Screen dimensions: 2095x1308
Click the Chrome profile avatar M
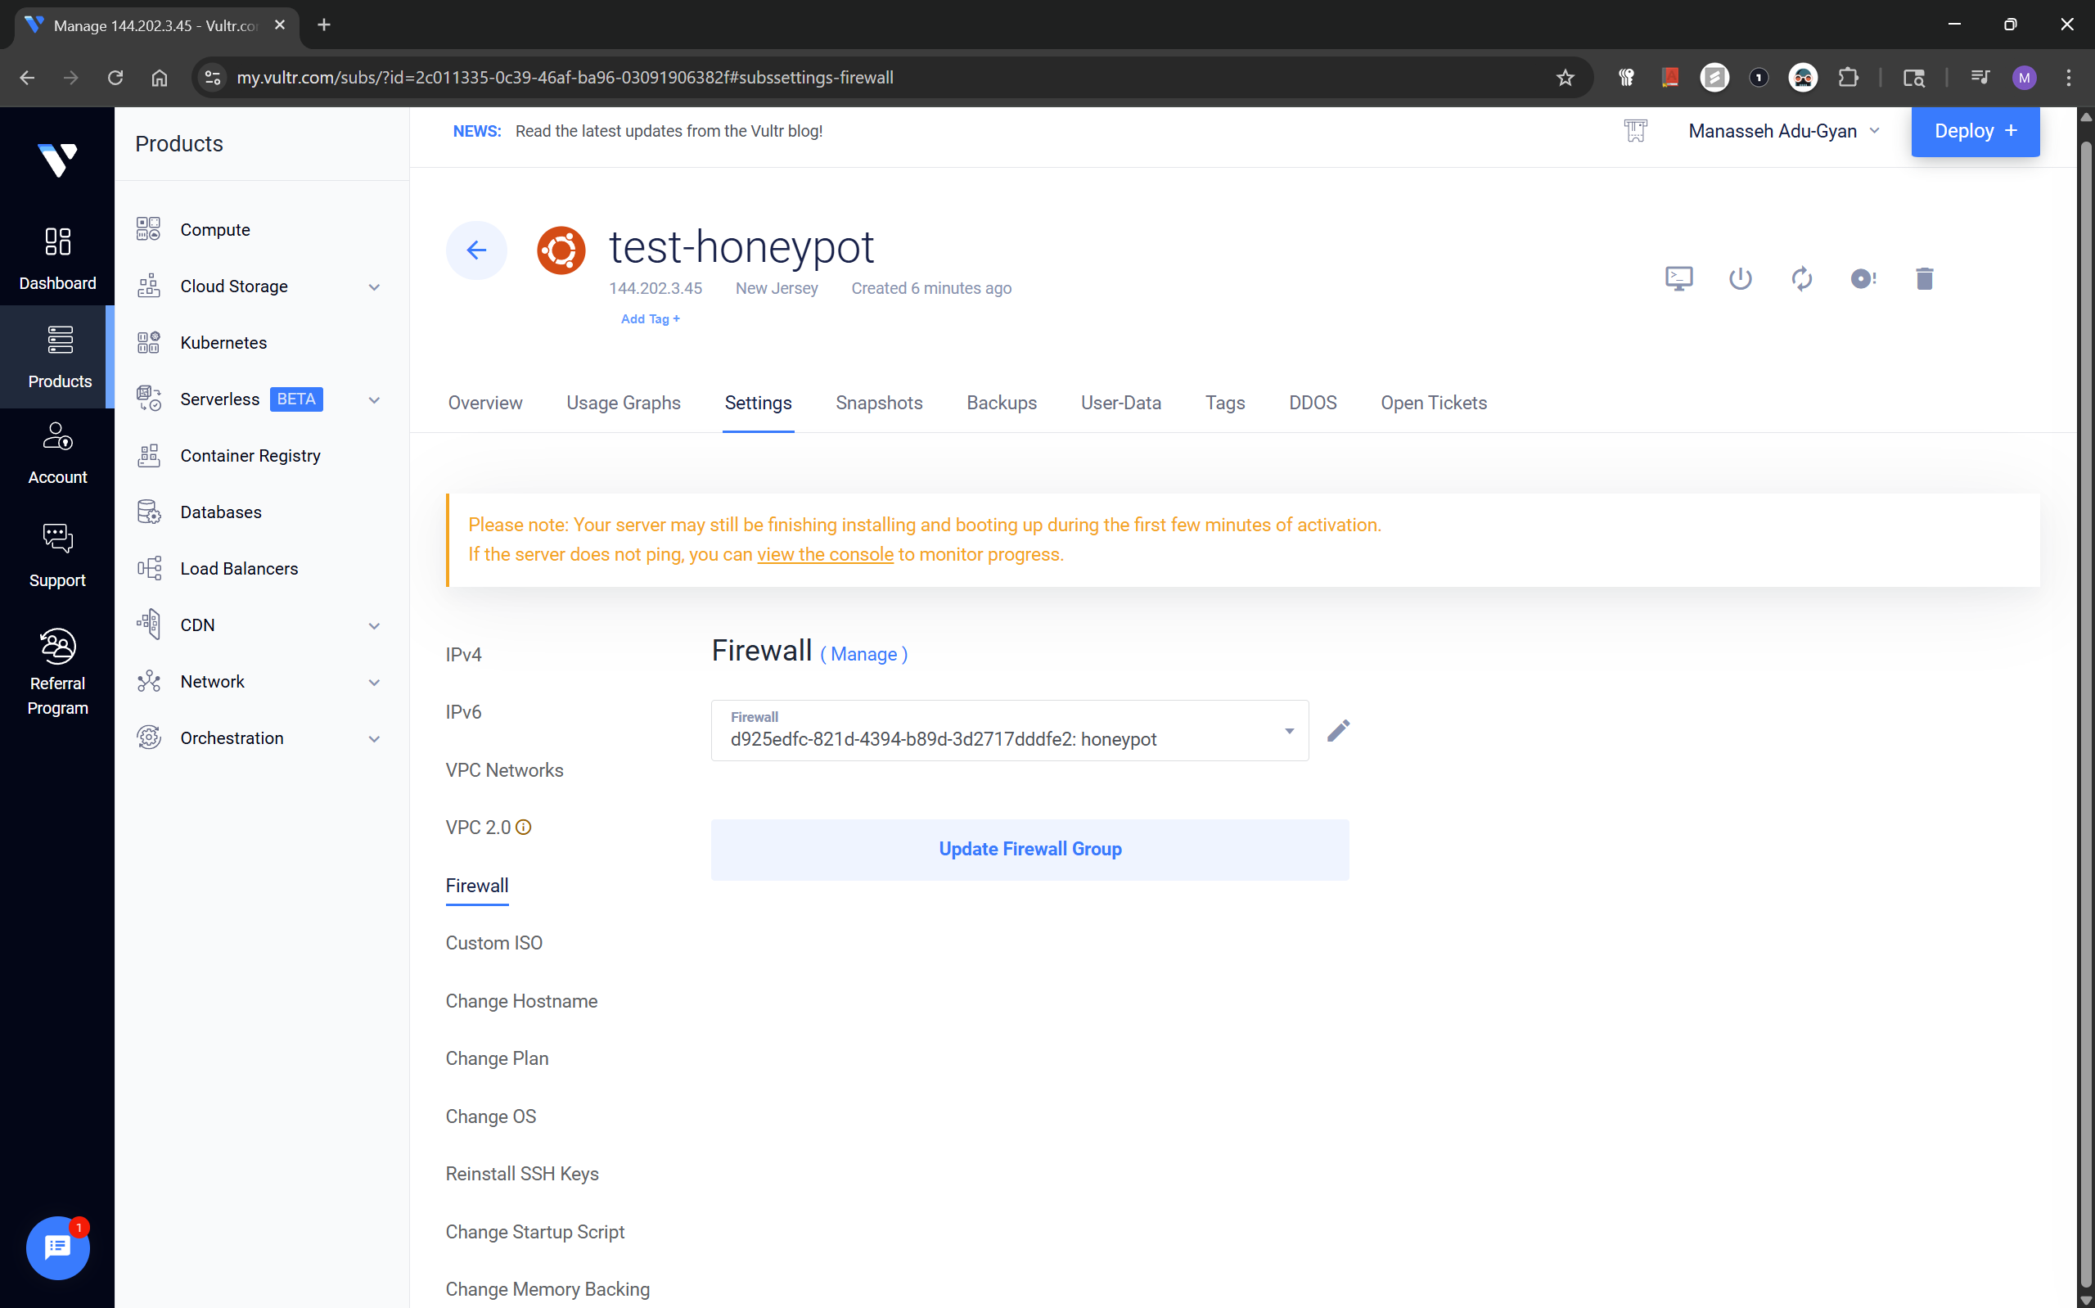point(2024,78)
